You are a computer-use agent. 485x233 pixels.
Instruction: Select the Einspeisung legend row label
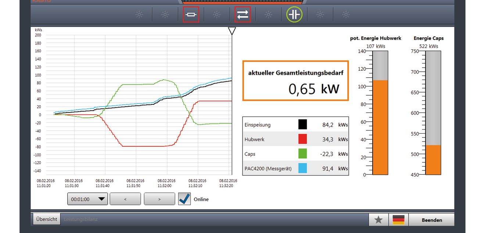point(257,125)
